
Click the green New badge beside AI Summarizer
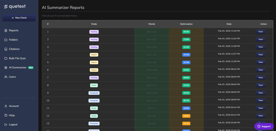(31, 68)
